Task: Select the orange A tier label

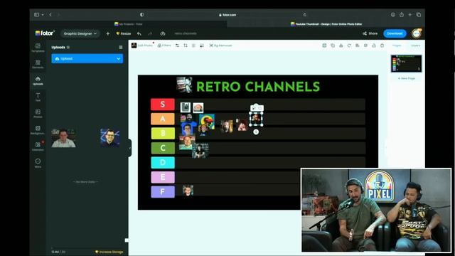Action: (163, 119)
